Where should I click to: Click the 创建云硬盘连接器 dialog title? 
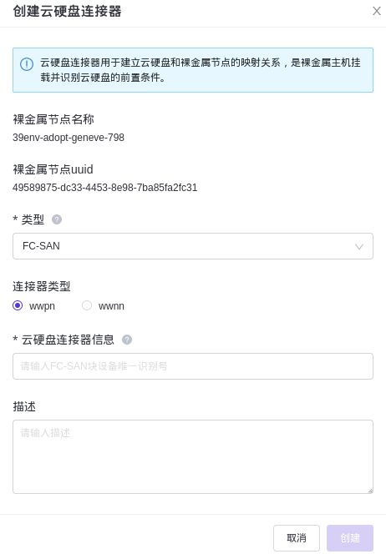[67, 11]
